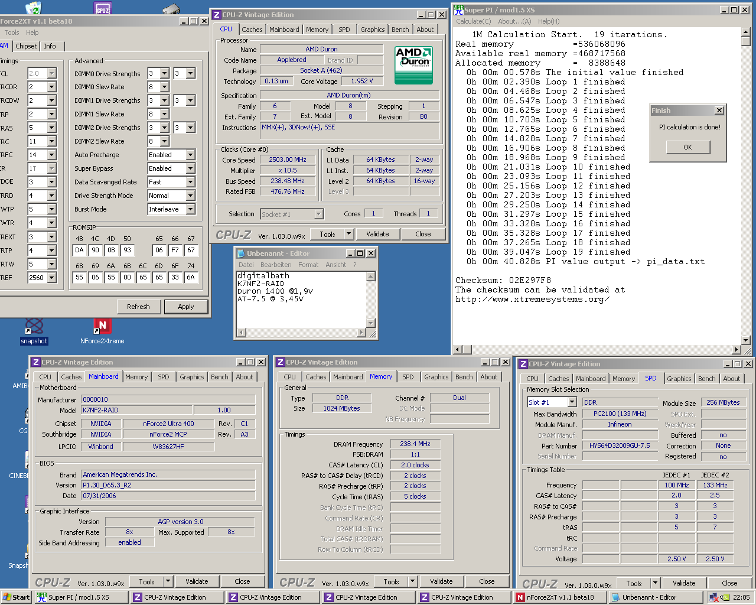Open the Drive Strength Mode dropdown
Image resolution: width=756 pixels, height=605 pixels.
pos(190,196)
